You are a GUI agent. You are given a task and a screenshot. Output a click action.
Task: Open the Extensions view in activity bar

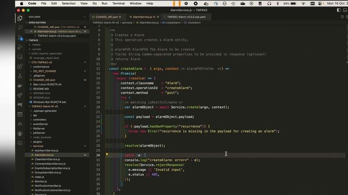coord(20,66)
